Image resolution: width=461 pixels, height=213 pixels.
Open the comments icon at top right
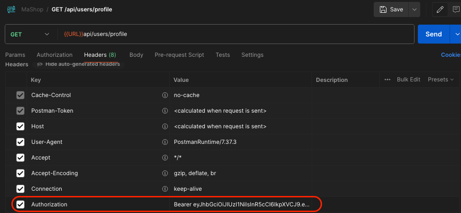(456, 9)
